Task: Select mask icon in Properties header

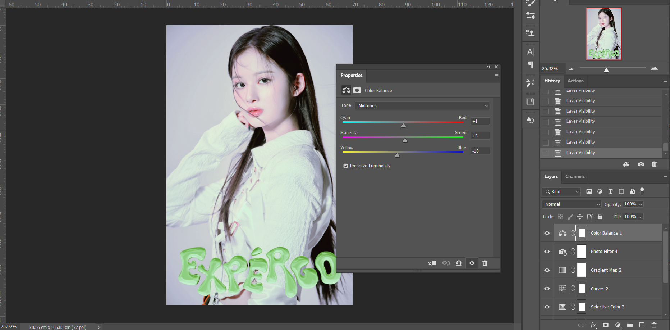Action: pos(357,90)
